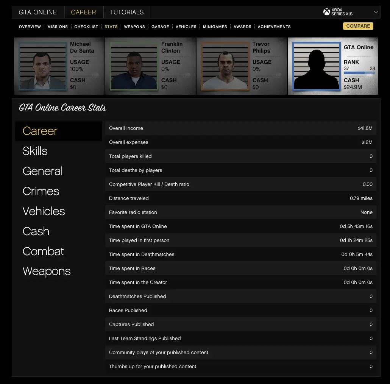The height and width of the screenshot is (384, 390).
Task: Switch to the Vehicles stats category
Action: pyautogui.click(x=44, y=211)
